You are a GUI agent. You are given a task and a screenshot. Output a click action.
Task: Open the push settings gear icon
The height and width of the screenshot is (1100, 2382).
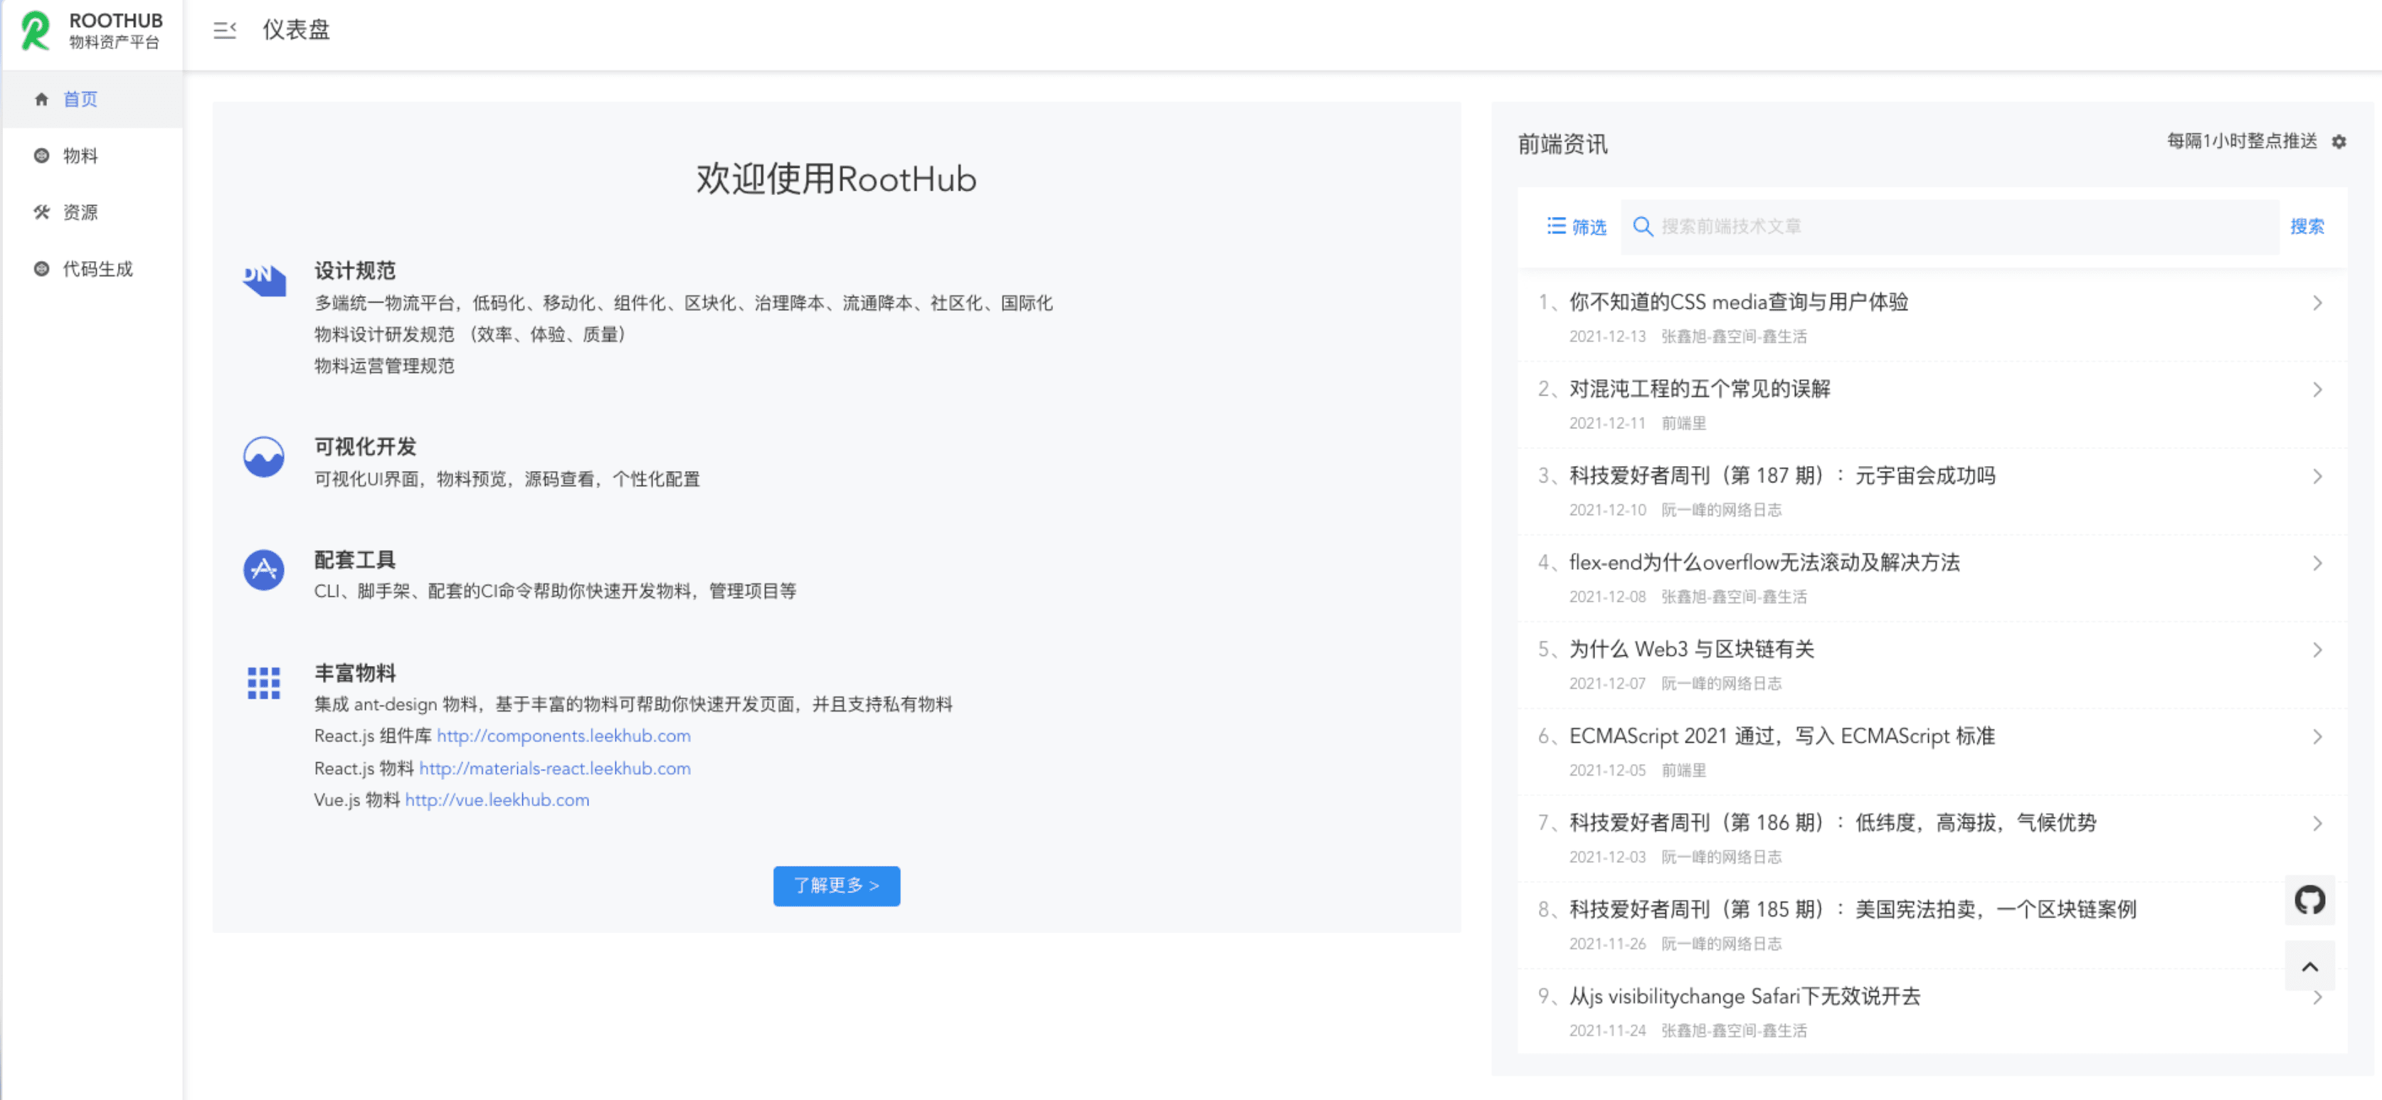pos(2339,142)
